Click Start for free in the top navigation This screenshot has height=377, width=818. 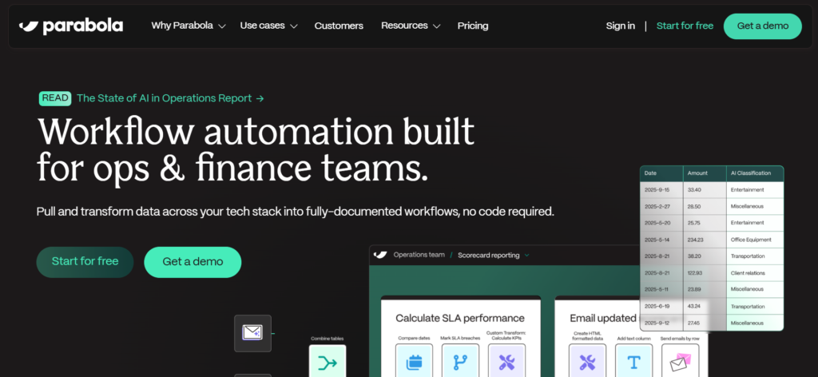tap(685, 26)
